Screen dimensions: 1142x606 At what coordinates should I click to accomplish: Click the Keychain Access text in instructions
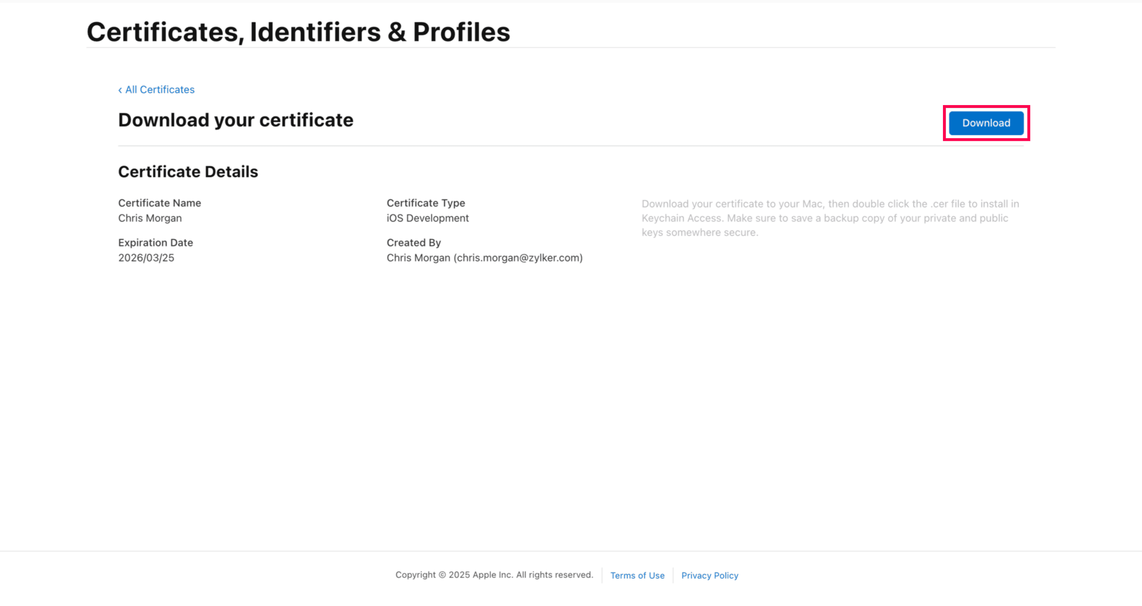click(681, 218)
